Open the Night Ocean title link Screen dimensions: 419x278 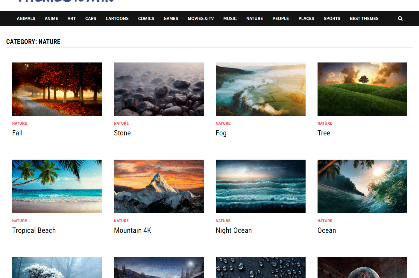234,230
